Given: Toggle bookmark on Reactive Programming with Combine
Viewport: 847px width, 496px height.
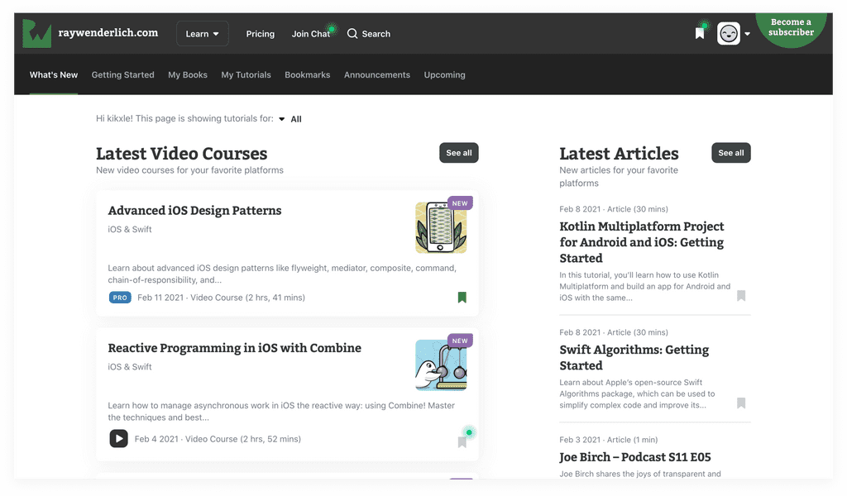Looking at the screenshot, I should (x=462, y=442).
